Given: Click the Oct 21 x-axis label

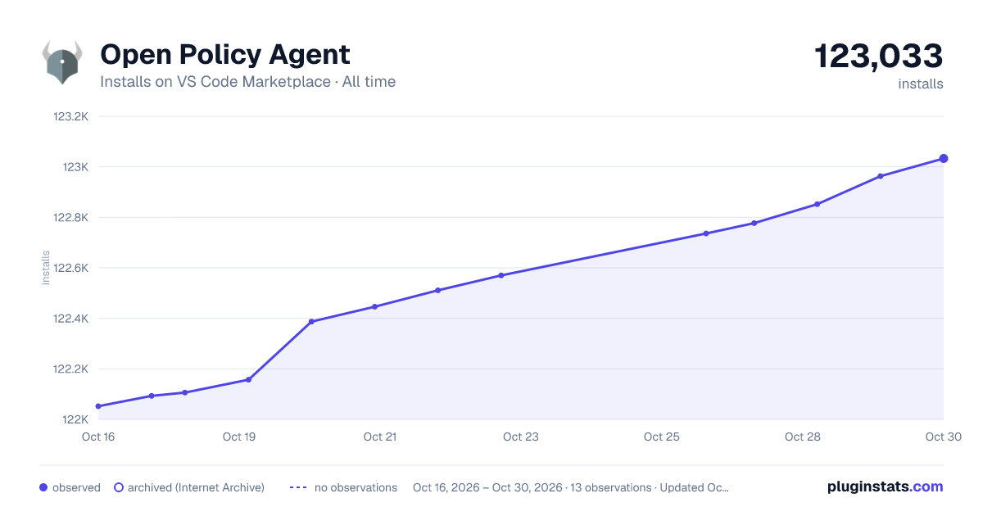Looking at the screenshot, I should pos(380,437).
